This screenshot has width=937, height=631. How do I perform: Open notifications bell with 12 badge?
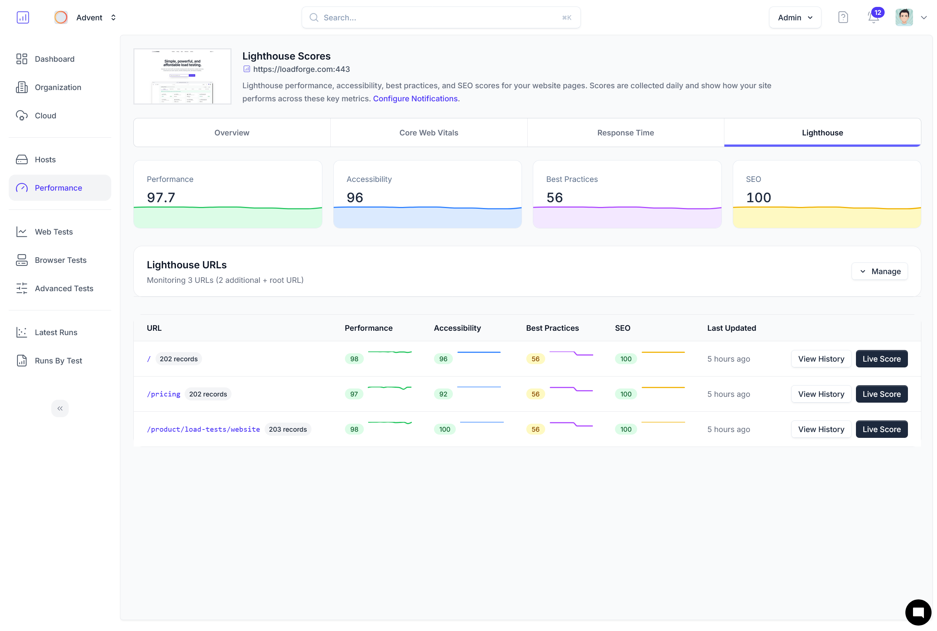(x=873, y=17)
